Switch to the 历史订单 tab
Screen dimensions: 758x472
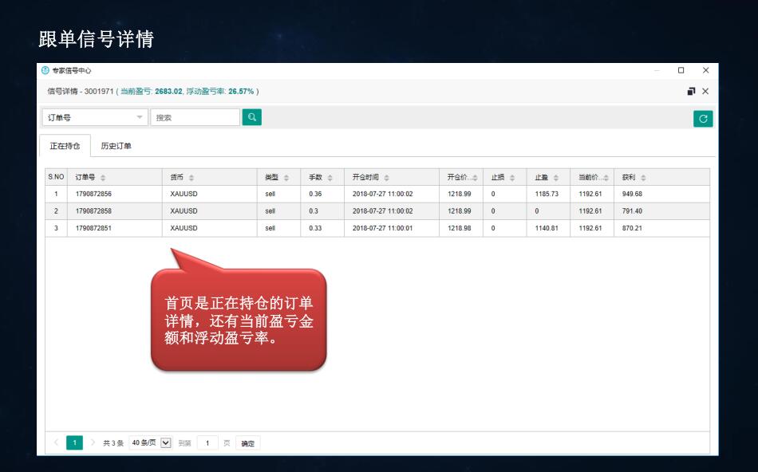click(116, 146)
